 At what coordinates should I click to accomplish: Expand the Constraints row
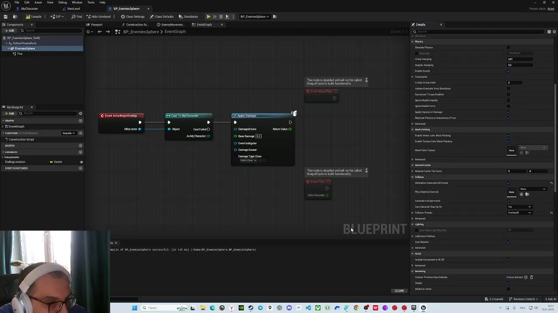412,77
